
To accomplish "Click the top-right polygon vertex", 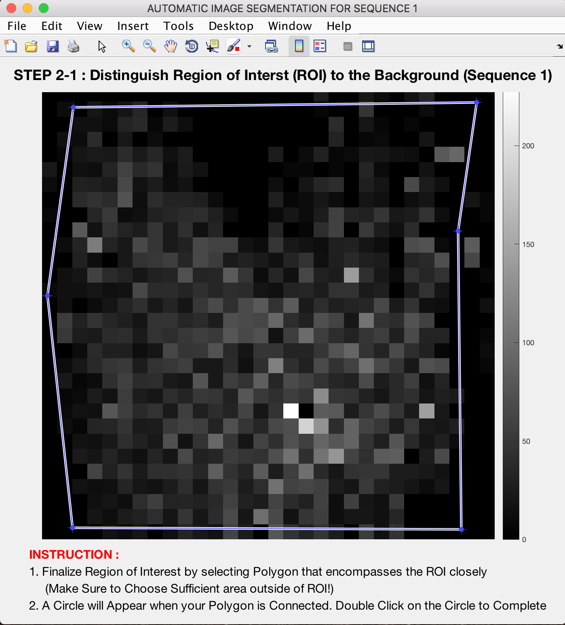I will [477, 103].
